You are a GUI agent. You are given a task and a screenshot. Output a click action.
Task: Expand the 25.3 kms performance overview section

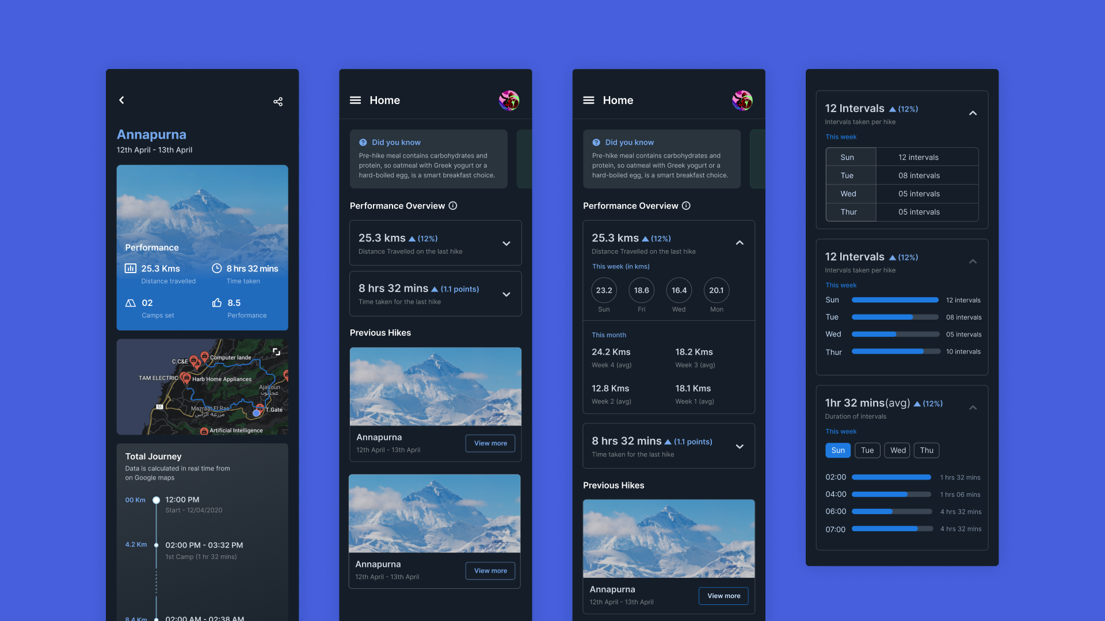[x=506, y=243]
